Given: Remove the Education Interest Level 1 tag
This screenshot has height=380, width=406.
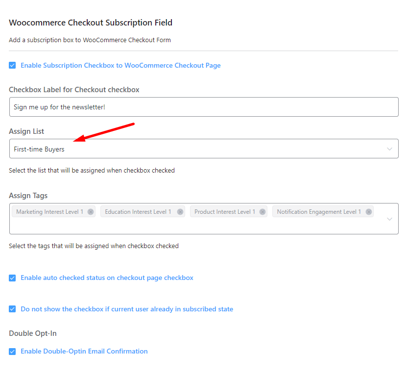Looking at the screenshot, I should [180, 212].
